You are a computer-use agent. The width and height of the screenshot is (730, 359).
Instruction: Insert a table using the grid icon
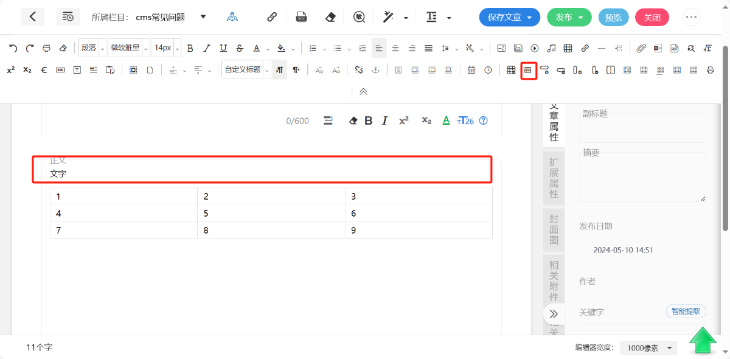point(568,48)
